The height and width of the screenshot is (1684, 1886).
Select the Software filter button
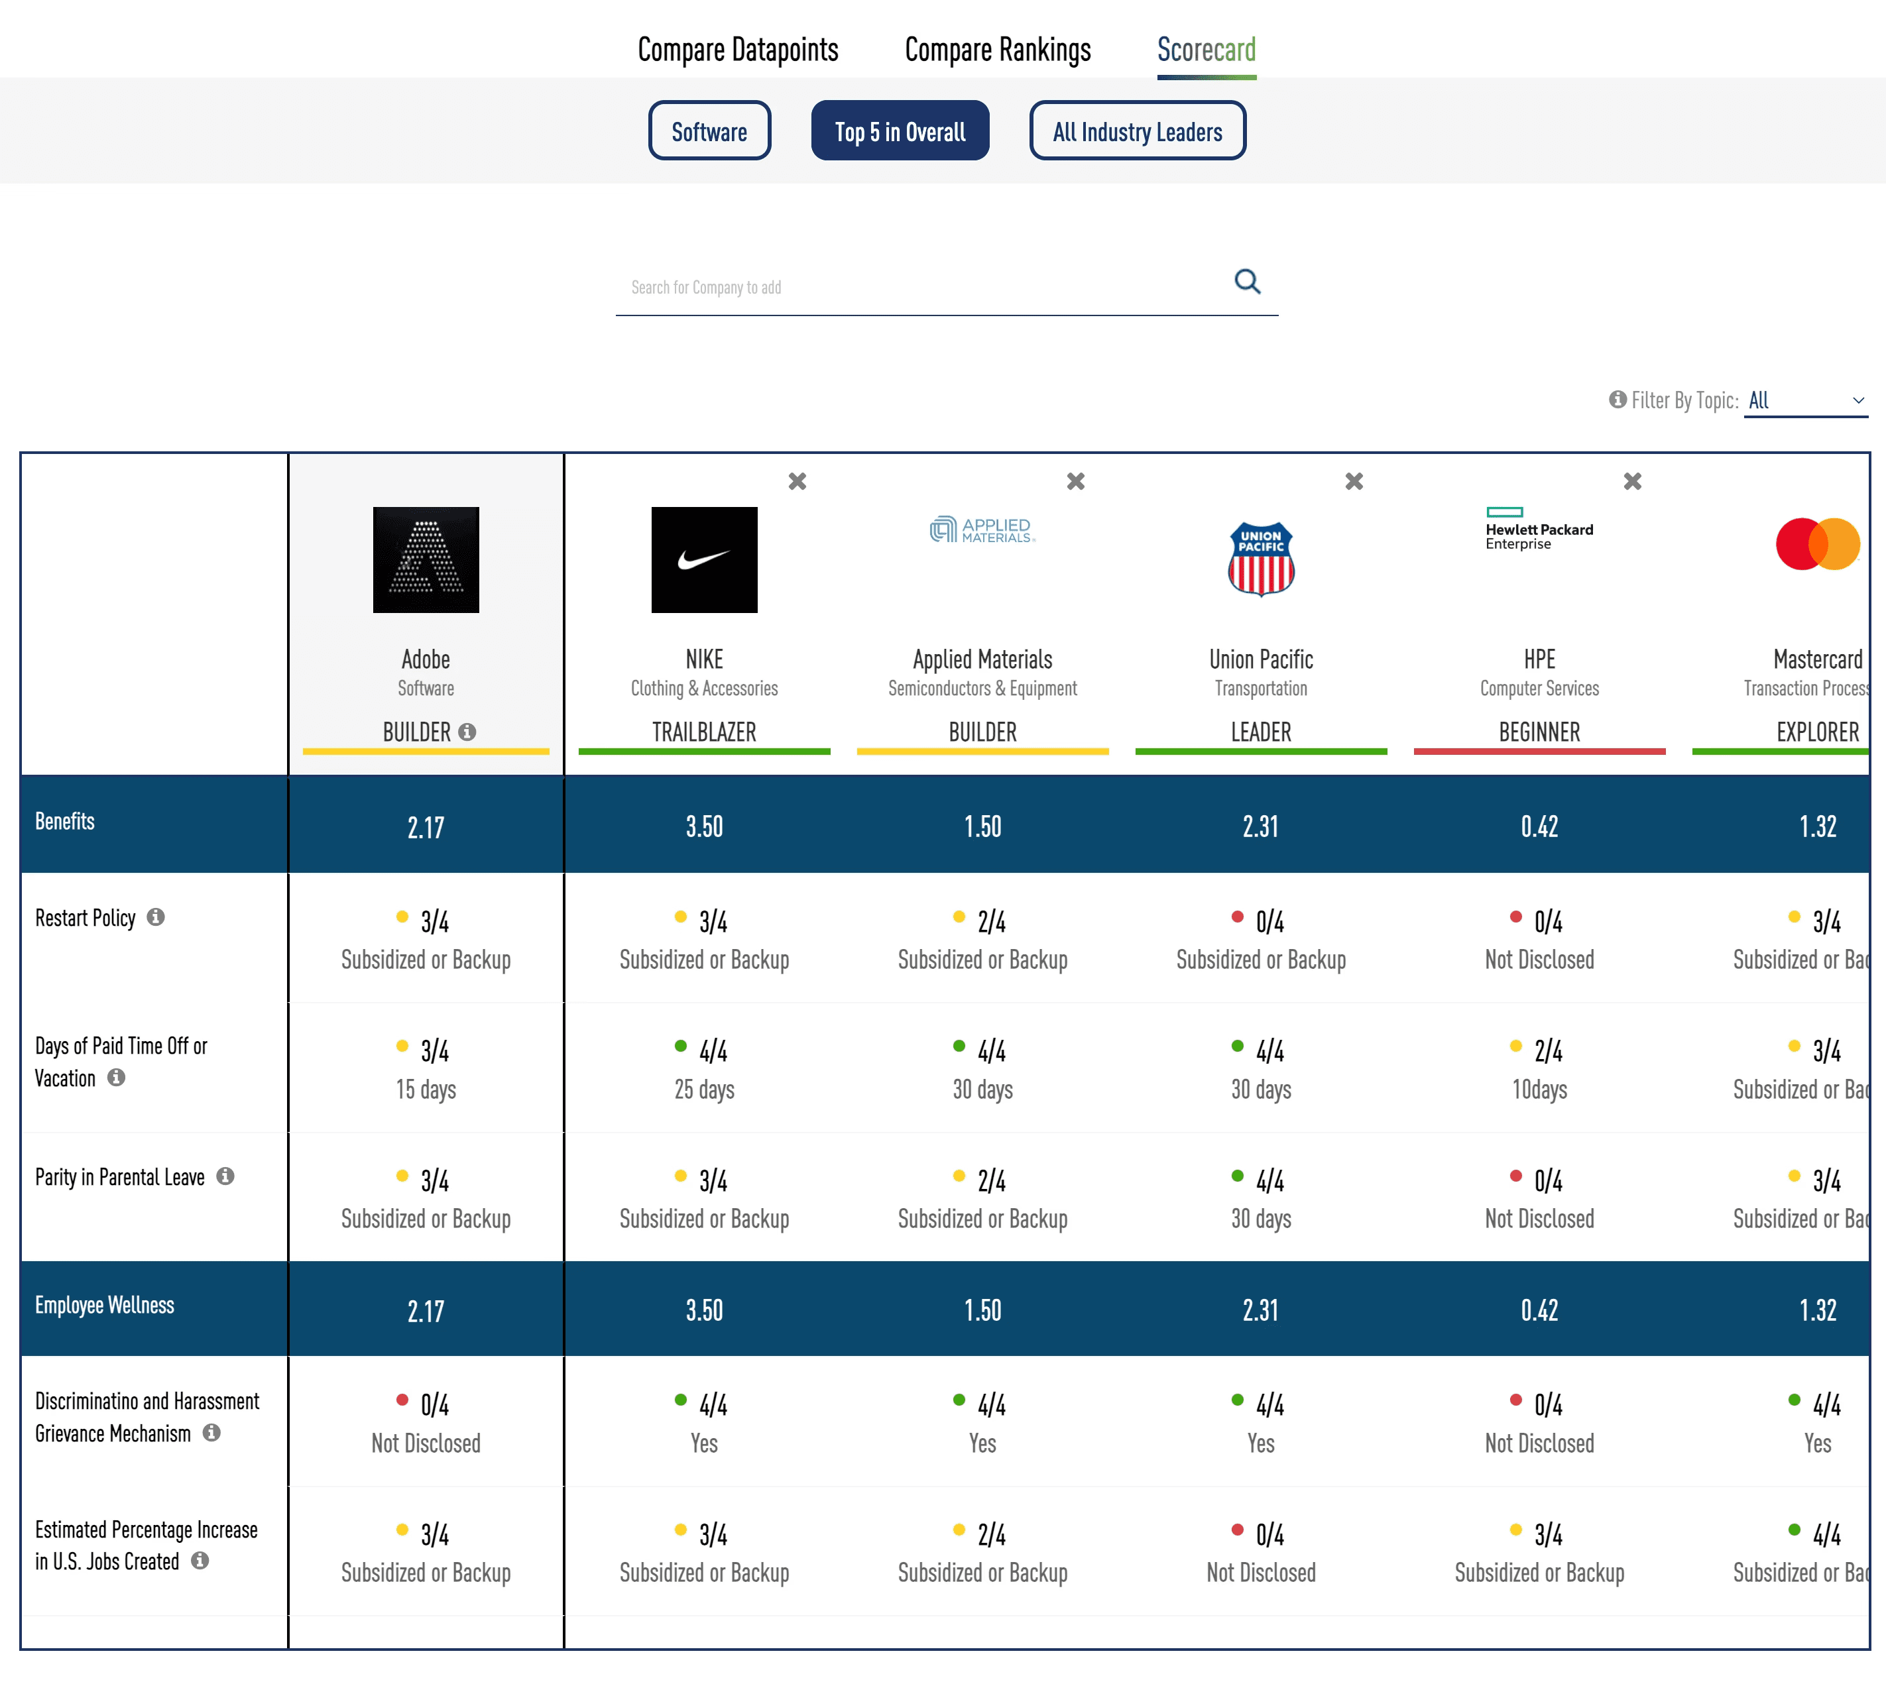tap(709, 131)
